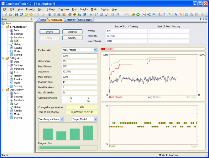The height and width of the screenshot is (158, 209).
Task: Open the Target/Model dropdown
Action: coord(95,119)
